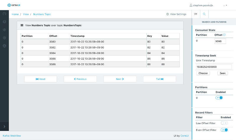This screenshot has width=236, height=140.
Task: Click the View Settings gear icon
Action: coord(168,14)
